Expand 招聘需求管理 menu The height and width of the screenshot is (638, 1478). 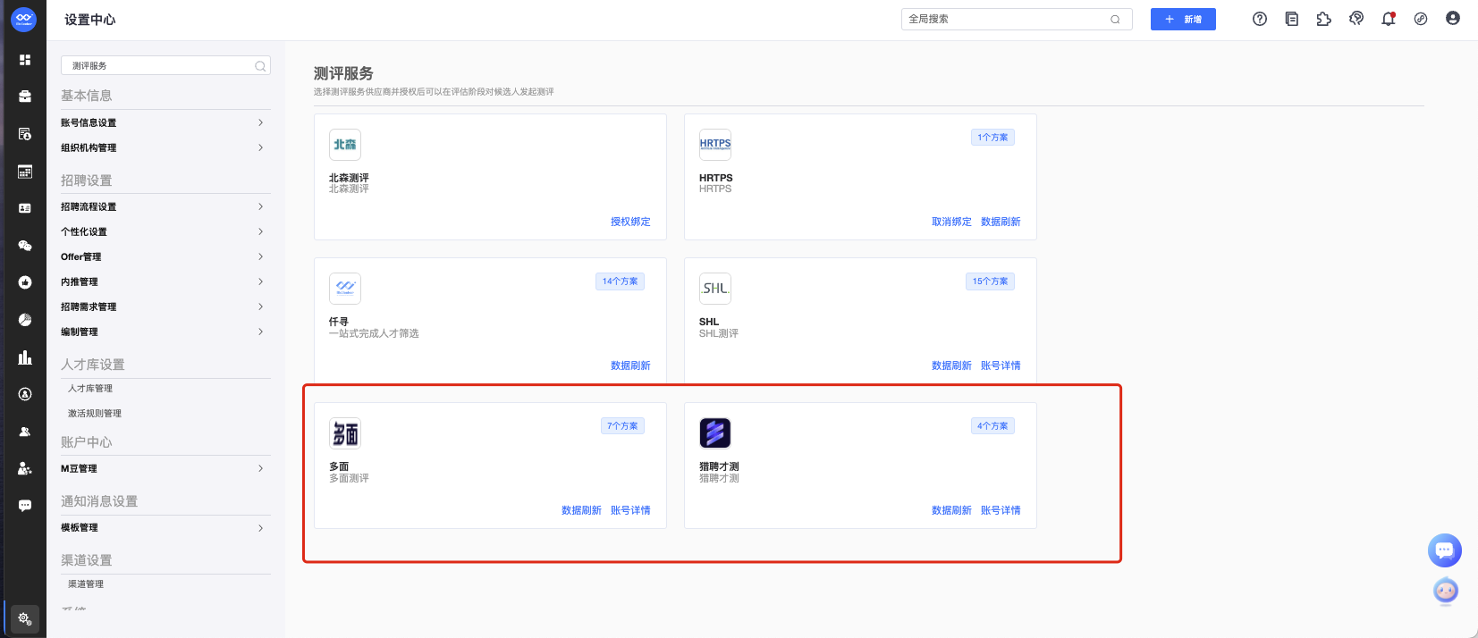165,306
